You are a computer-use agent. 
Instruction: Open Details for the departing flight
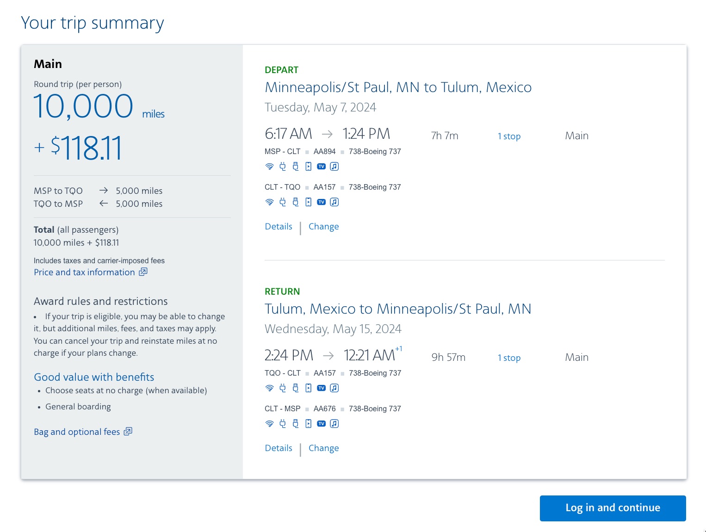278,226
